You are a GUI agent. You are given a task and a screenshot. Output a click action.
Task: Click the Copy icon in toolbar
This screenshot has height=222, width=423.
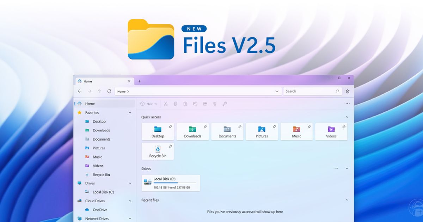coord(175,104)
